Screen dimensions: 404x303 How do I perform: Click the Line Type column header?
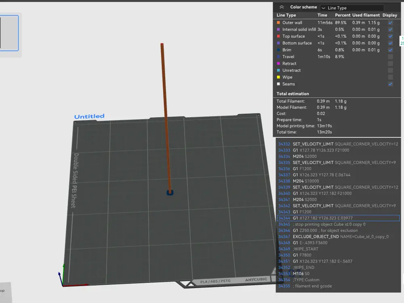(x=286, y=15)
